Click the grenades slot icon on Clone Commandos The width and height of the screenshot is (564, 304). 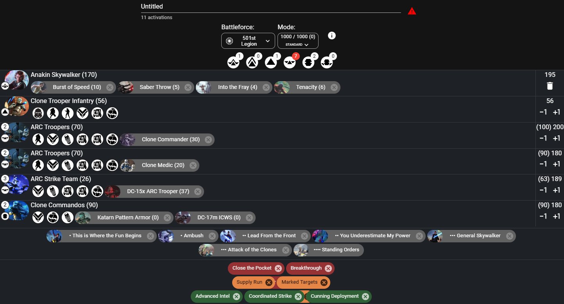[x=68, y=217]
